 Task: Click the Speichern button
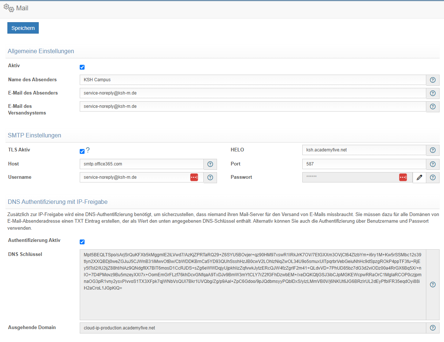tap(23, 28)
